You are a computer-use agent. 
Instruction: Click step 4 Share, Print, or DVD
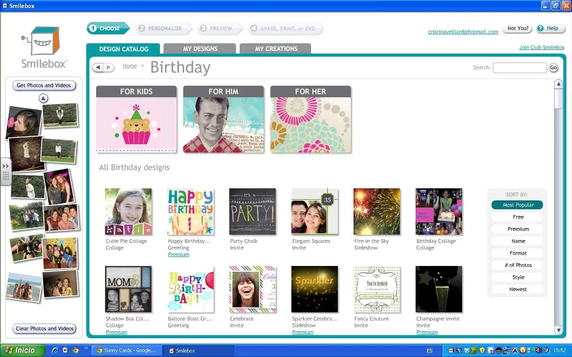coord(285,28)
